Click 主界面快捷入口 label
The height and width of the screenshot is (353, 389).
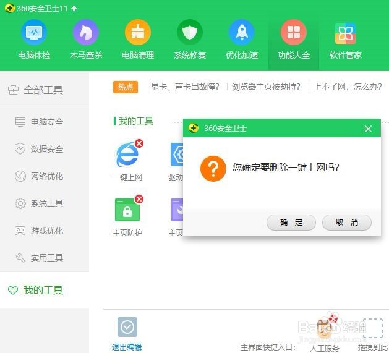pos(268,347)
